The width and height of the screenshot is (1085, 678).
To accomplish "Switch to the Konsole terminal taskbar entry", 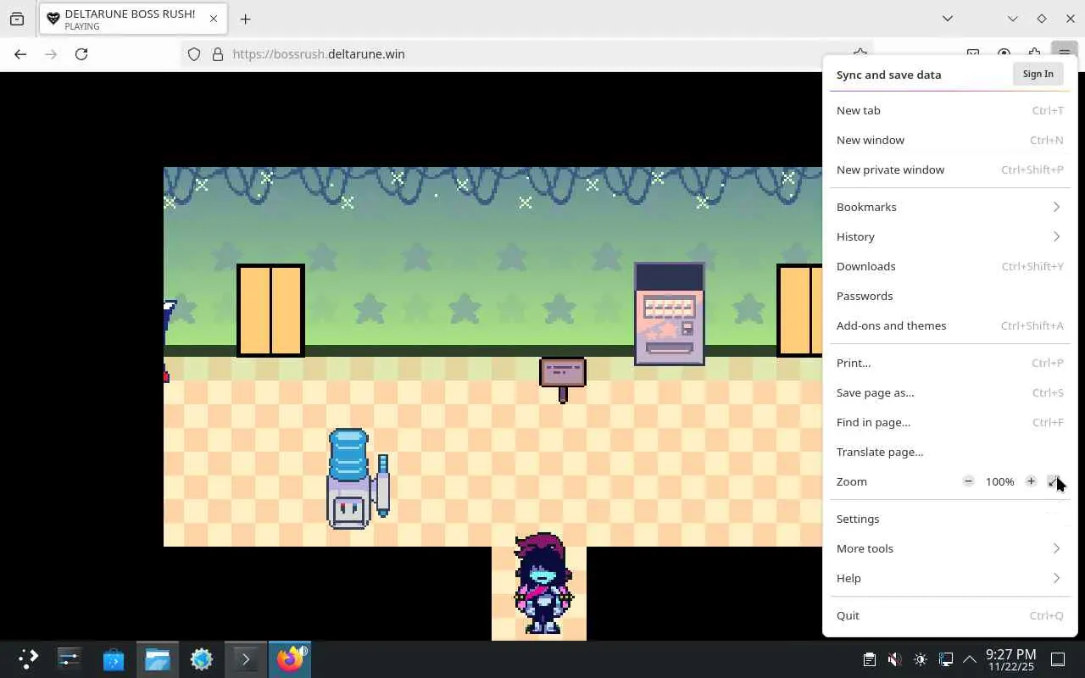I will click(246, 659).
